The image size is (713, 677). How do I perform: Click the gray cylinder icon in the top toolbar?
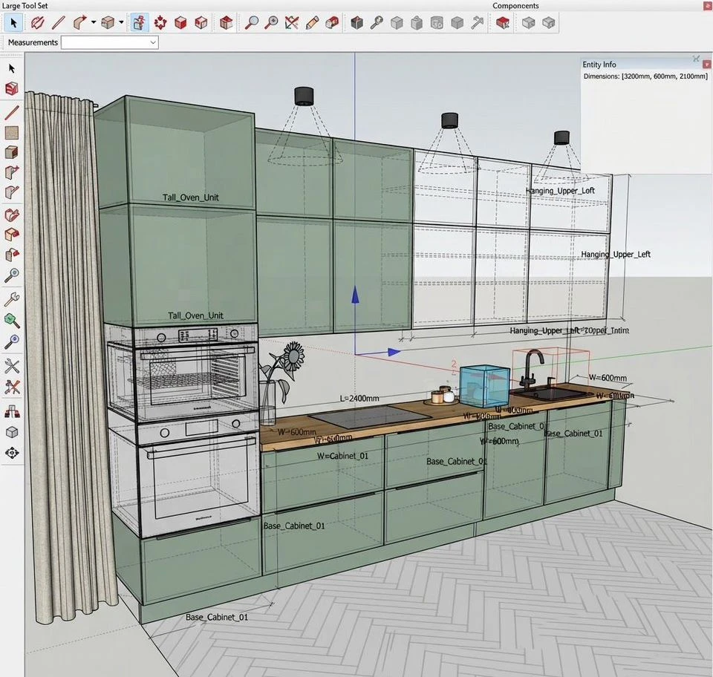(x=437, y=23)
